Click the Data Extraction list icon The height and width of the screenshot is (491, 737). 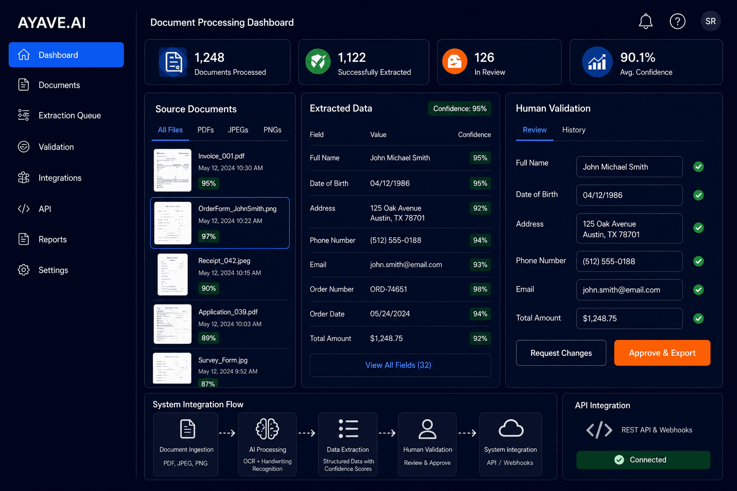[348, 429]
